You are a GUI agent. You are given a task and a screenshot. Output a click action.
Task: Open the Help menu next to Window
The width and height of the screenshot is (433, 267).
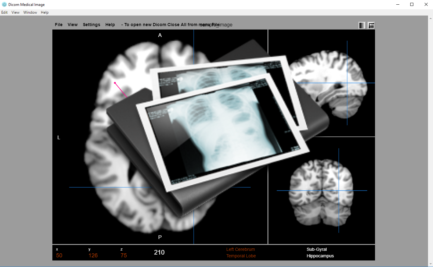[45, 12]
